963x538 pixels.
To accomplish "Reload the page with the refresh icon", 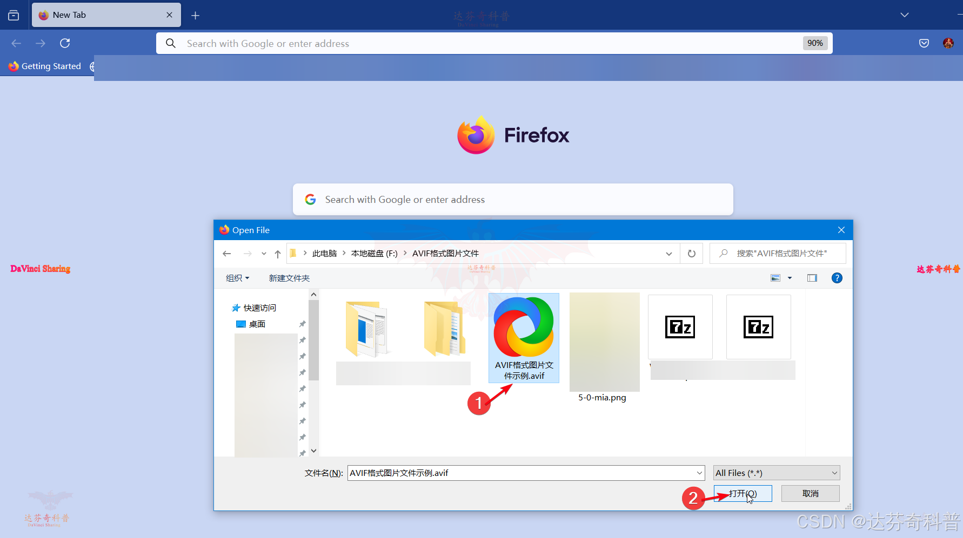I will [x=65, y=43].
